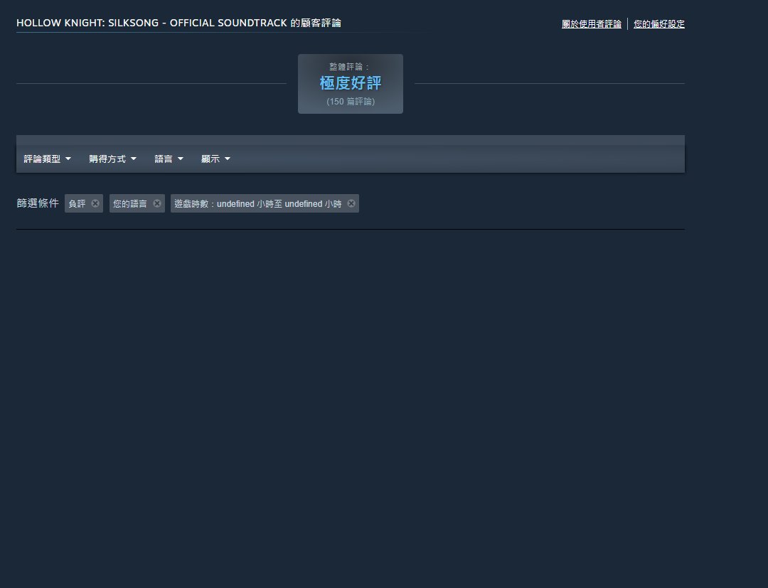Open the 購得方式 dropdown

112,159
